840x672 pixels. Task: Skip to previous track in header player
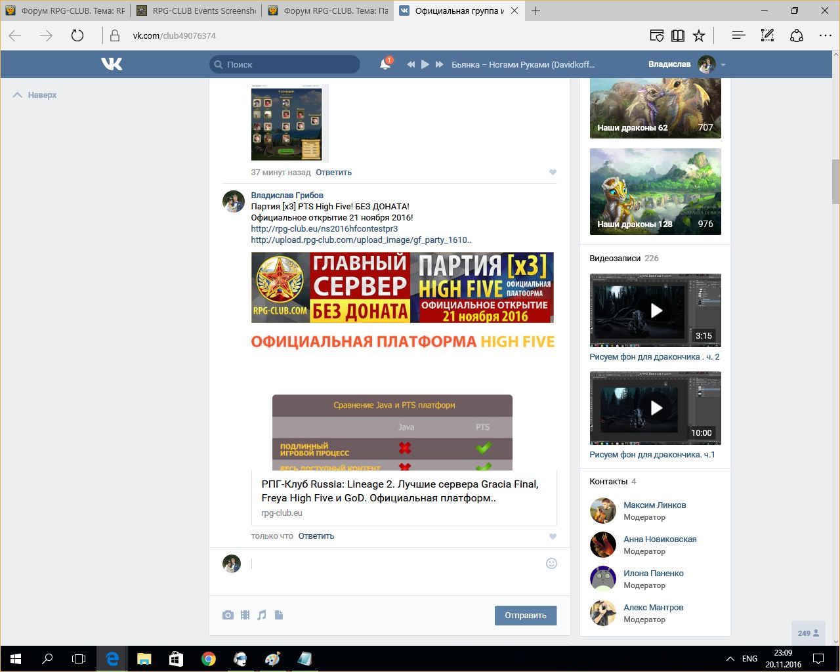point(411,64)
